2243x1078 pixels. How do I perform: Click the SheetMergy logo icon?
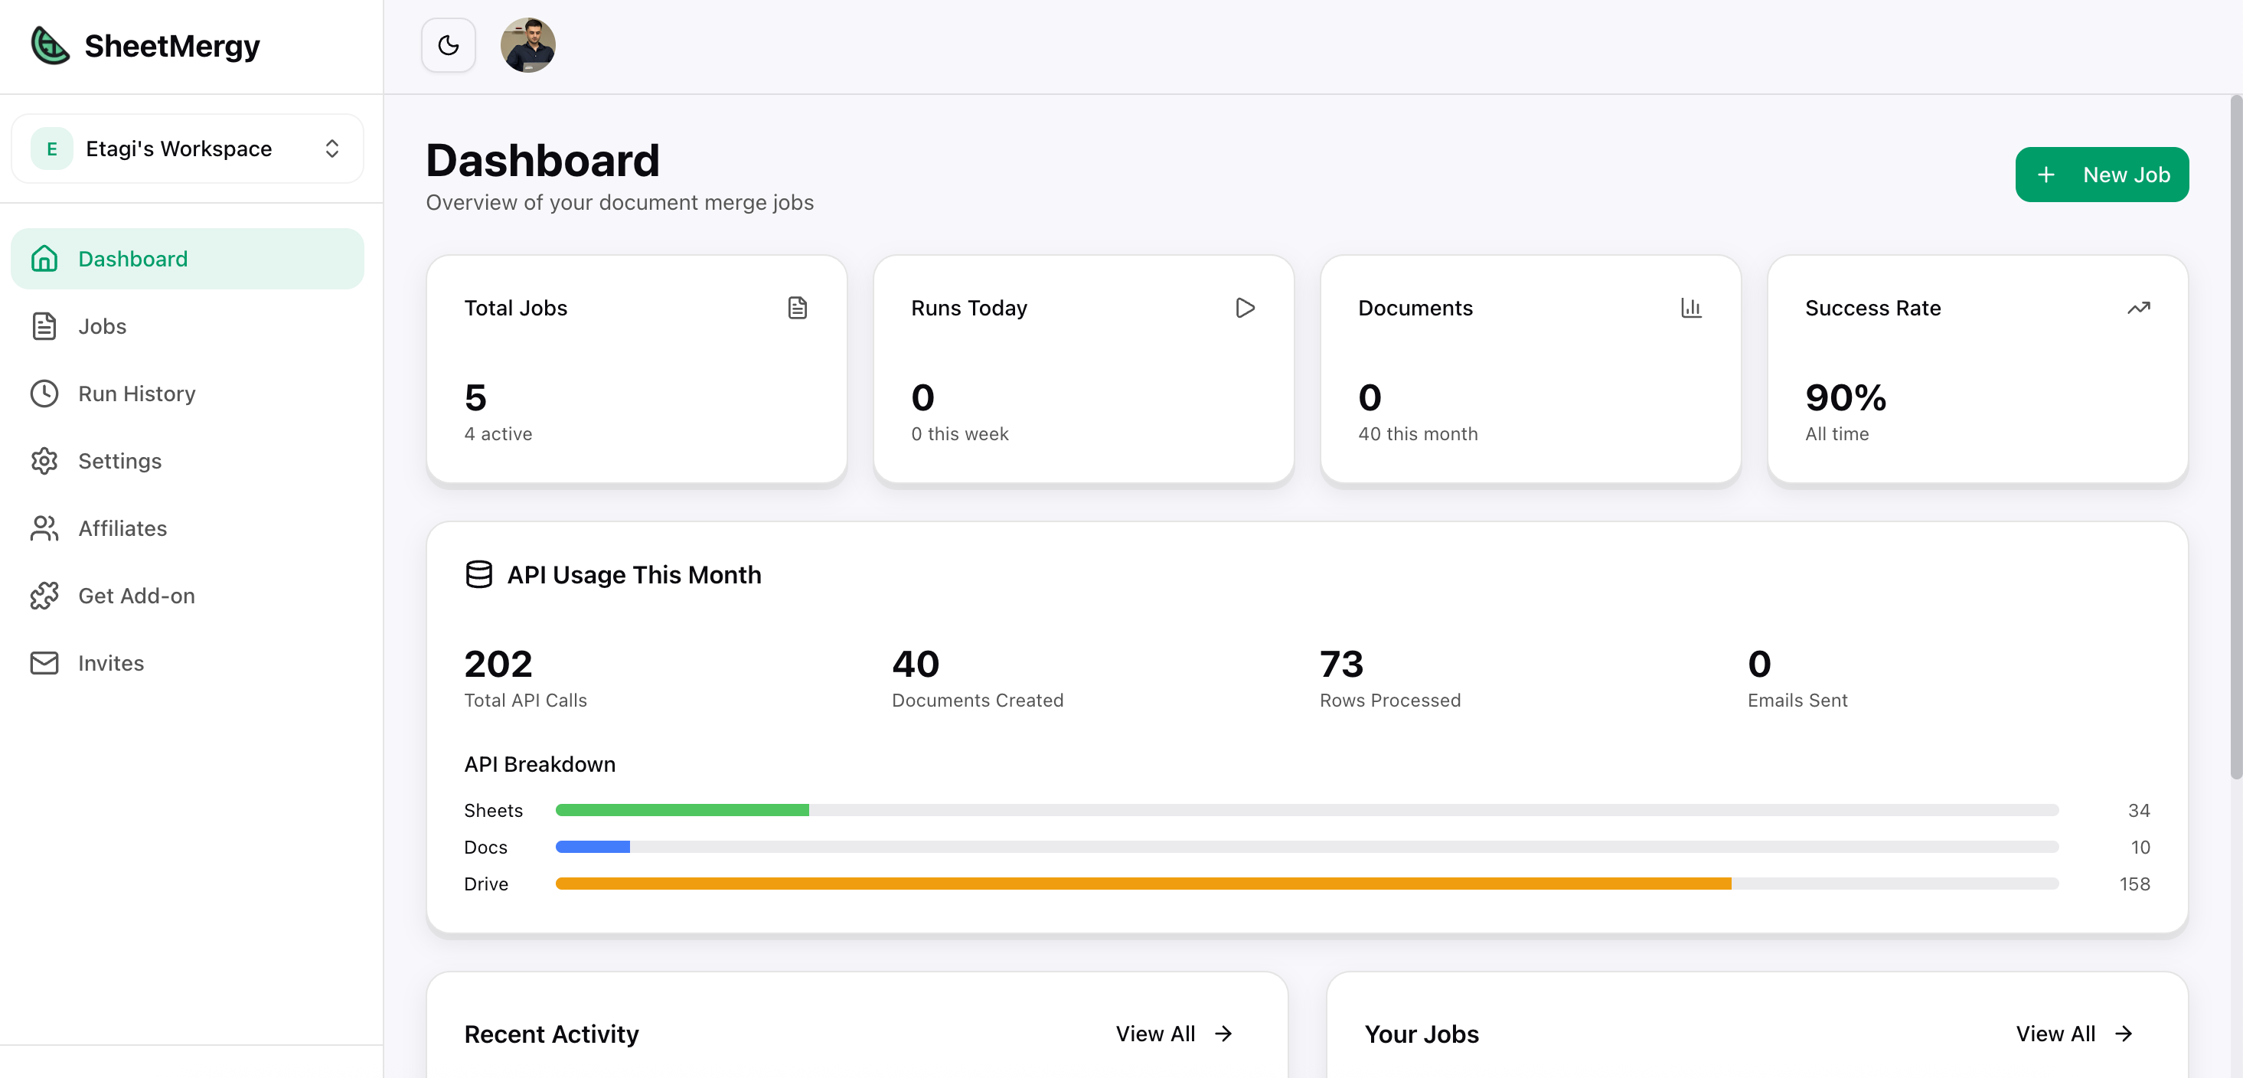(x=50, y=45)
